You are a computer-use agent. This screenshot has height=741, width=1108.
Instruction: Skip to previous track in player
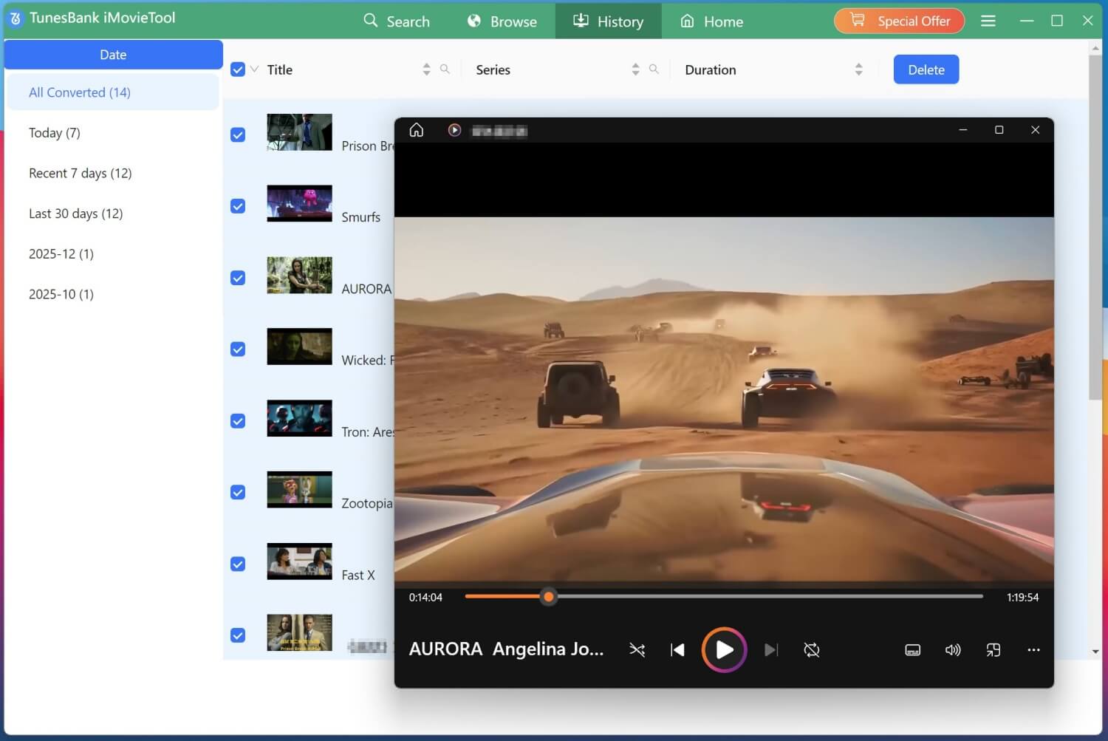click(677, 650)
